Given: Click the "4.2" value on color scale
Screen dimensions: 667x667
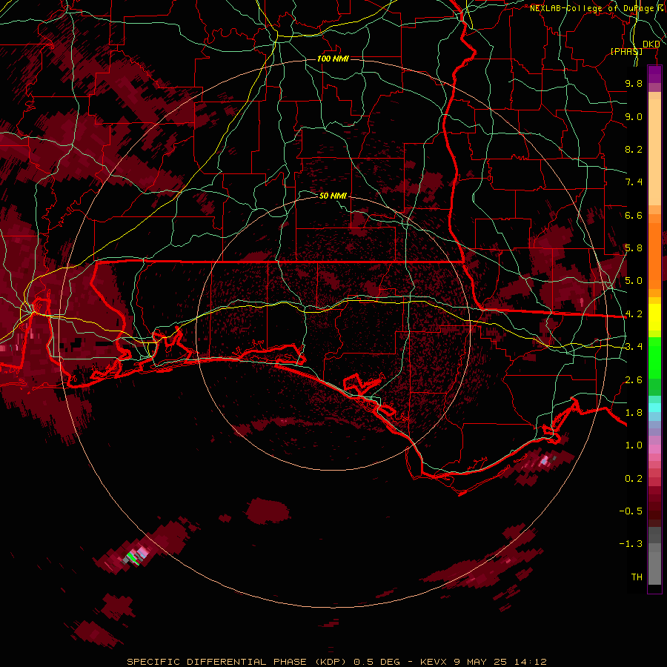Looking at the screenshot, I should pyautogui.click(x=634, y=314).
